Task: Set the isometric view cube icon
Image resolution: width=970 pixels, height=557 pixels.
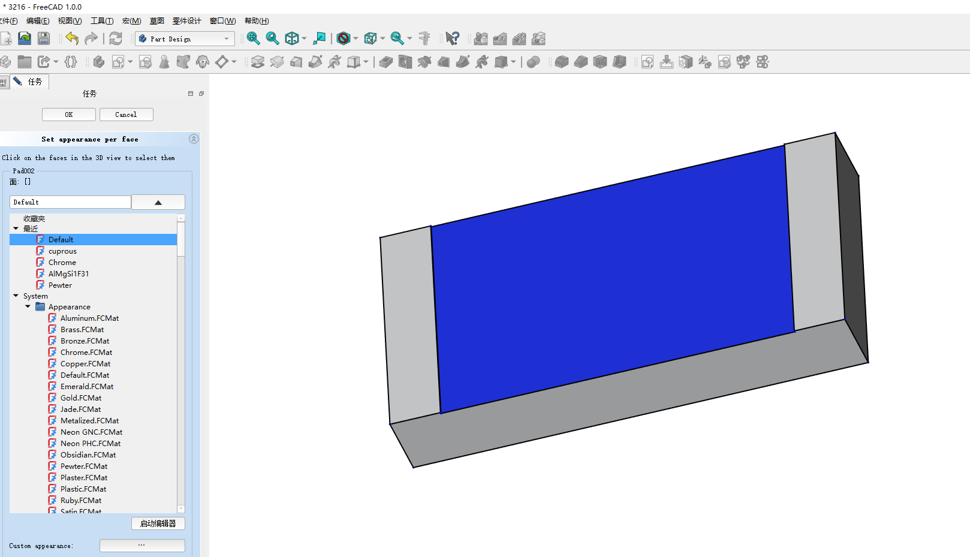Action: click(x=292, y=38)
